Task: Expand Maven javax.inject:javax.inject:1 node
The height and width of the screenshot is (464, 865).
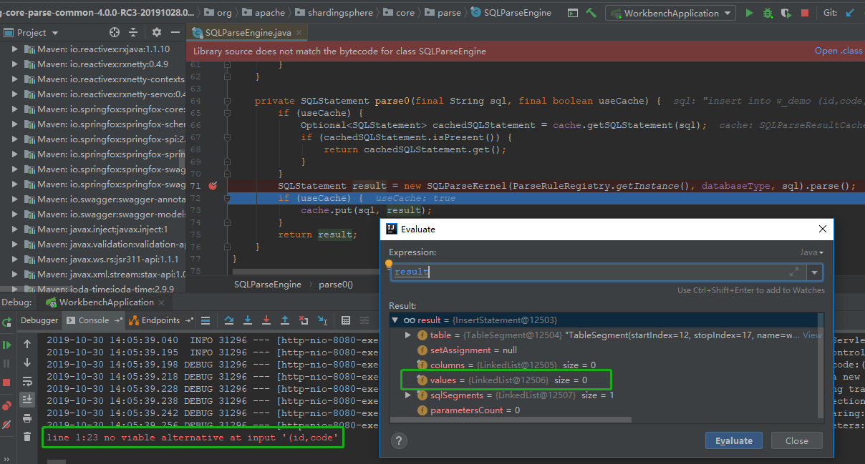Action: (x=14, y=229)
